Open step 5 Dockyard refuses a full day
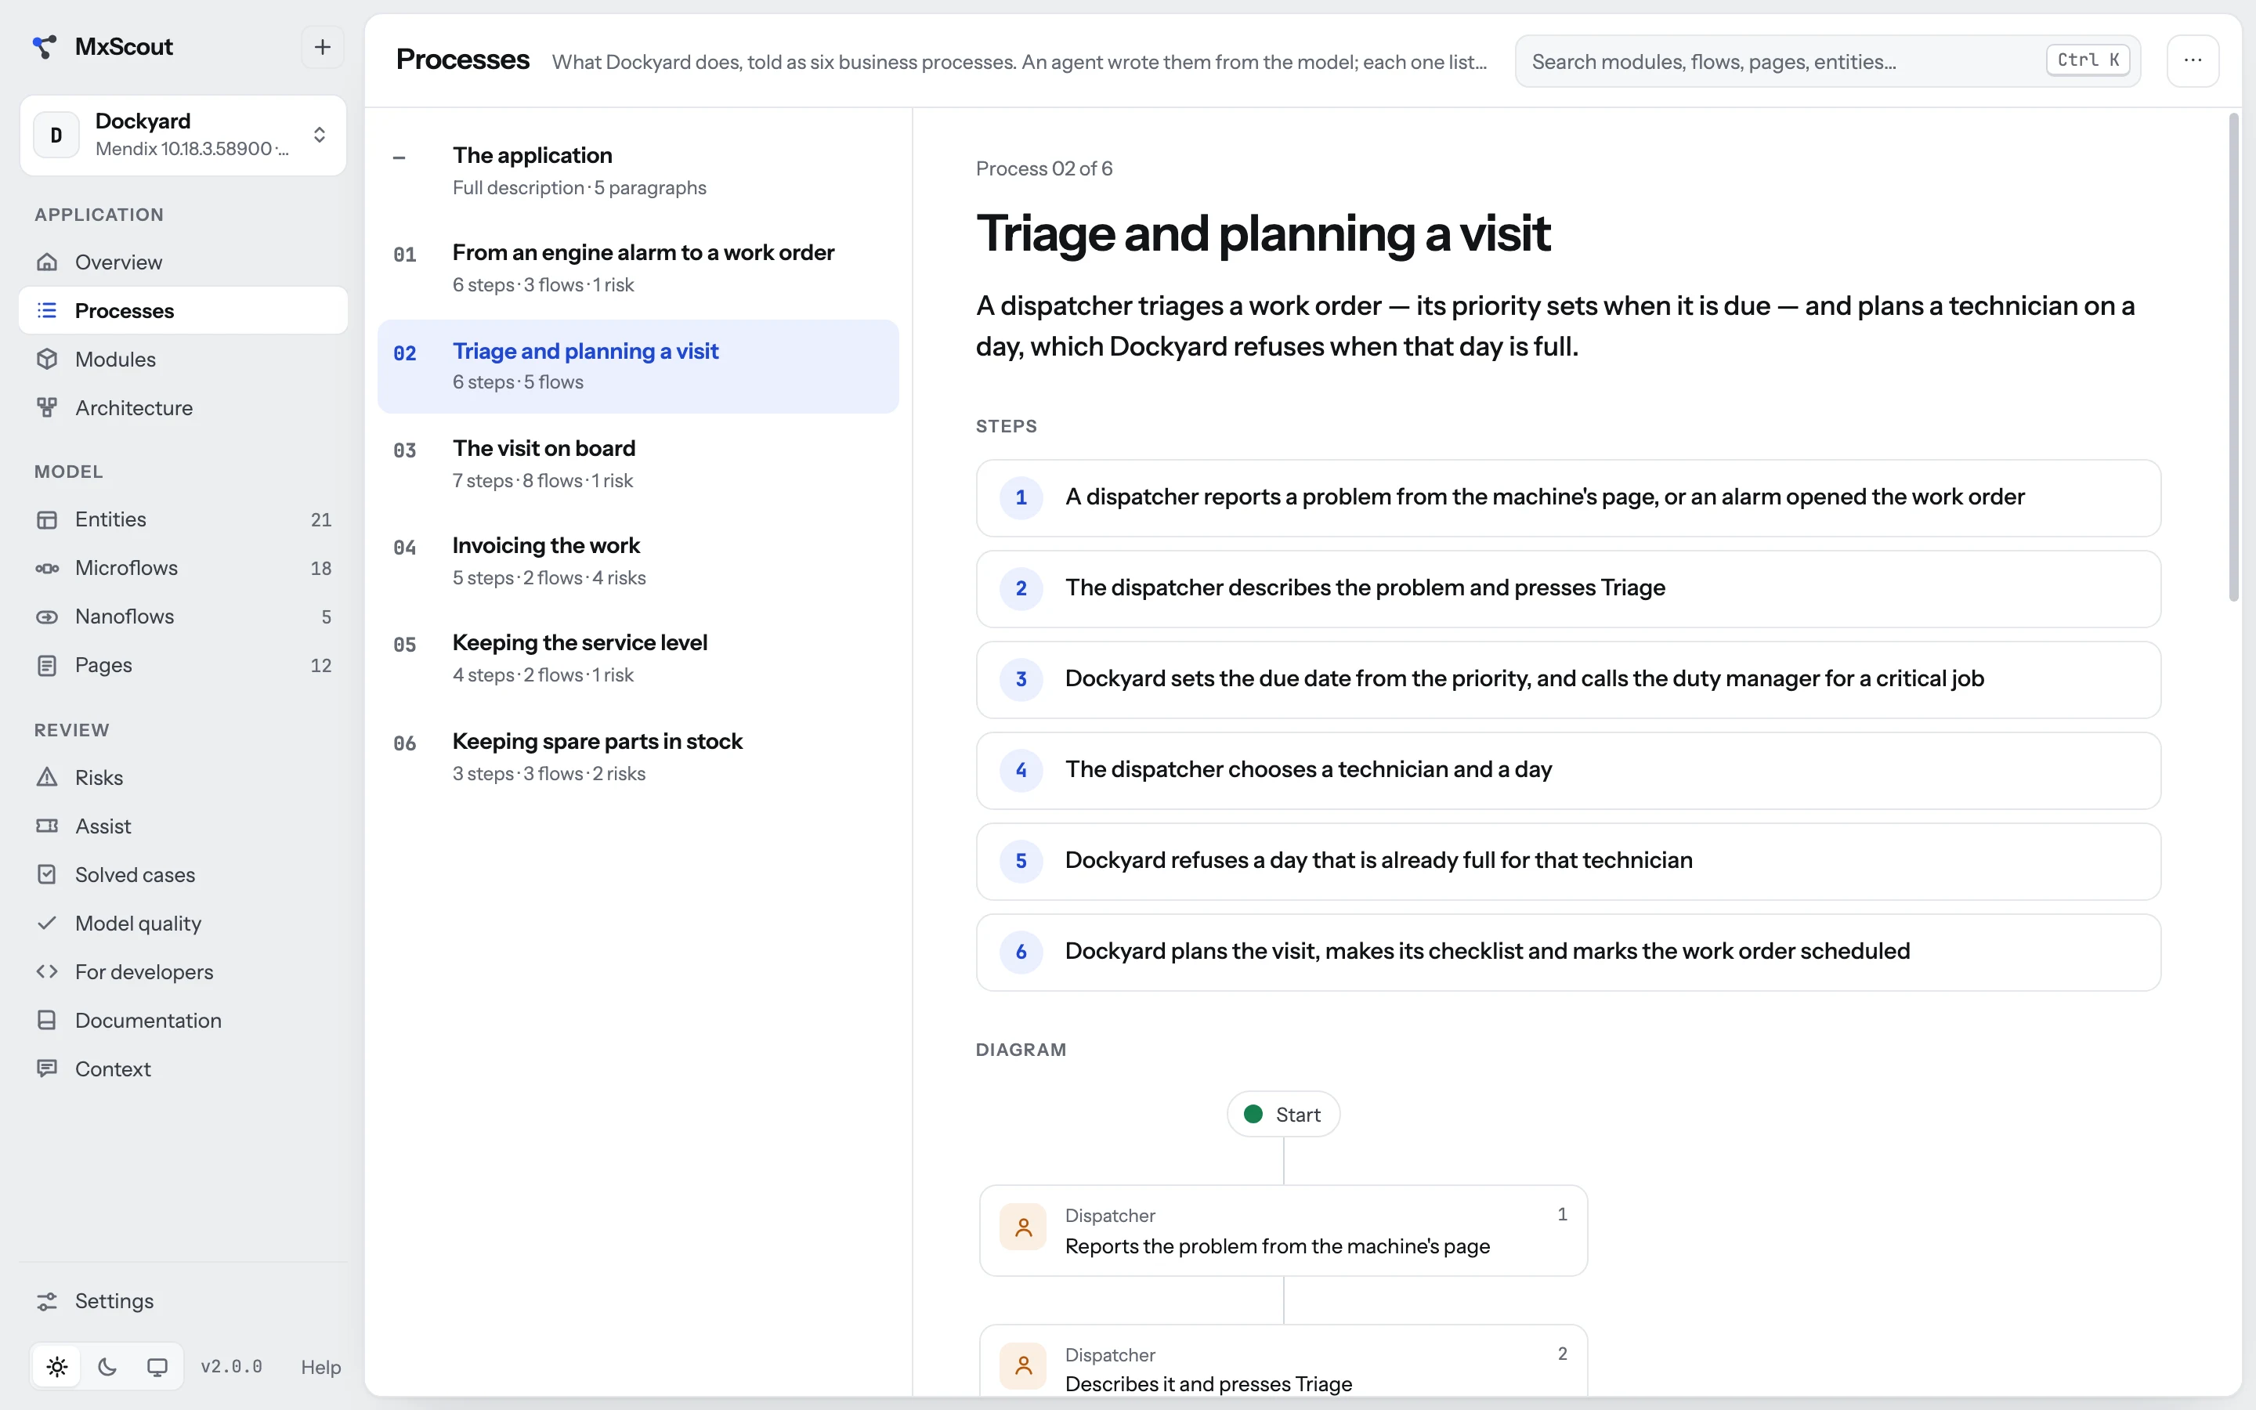Viewport: 2256px width, 1410px height. pyautogui.click(x=1568, y=861)
